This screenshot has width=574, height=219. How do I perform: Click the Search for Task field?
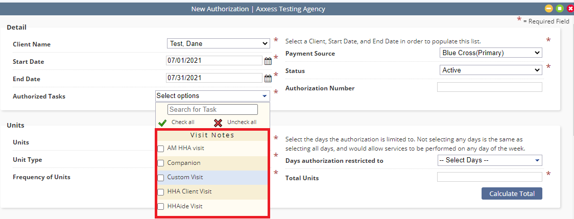[212, 109]
